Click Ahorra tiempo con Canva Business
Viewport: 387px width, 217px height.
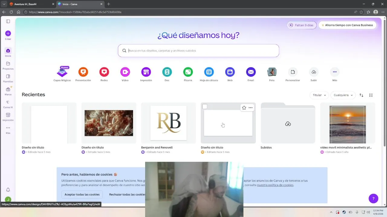coord(347,25)
